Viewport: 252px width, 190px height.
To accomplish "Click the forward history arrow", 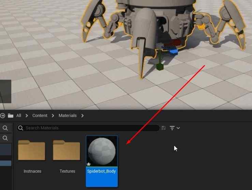I will (x=2, y=115).
